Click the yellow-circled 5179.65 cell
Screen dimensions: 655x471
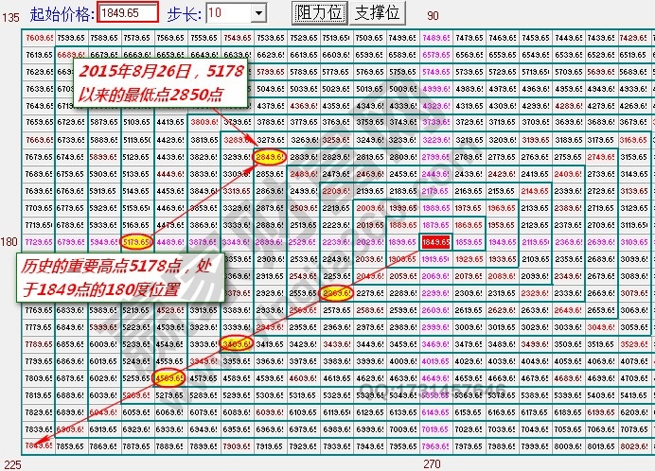[x=136, y=241]
